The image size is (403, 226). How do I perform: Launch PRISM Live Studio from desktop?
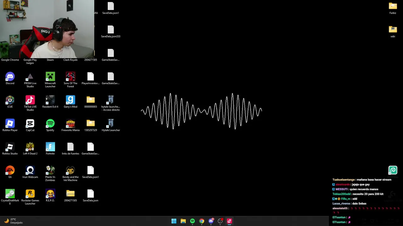click(x=30, y=80)
